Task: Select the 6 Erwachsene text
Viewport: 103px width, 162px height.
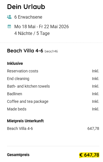Action: point(28,17)
